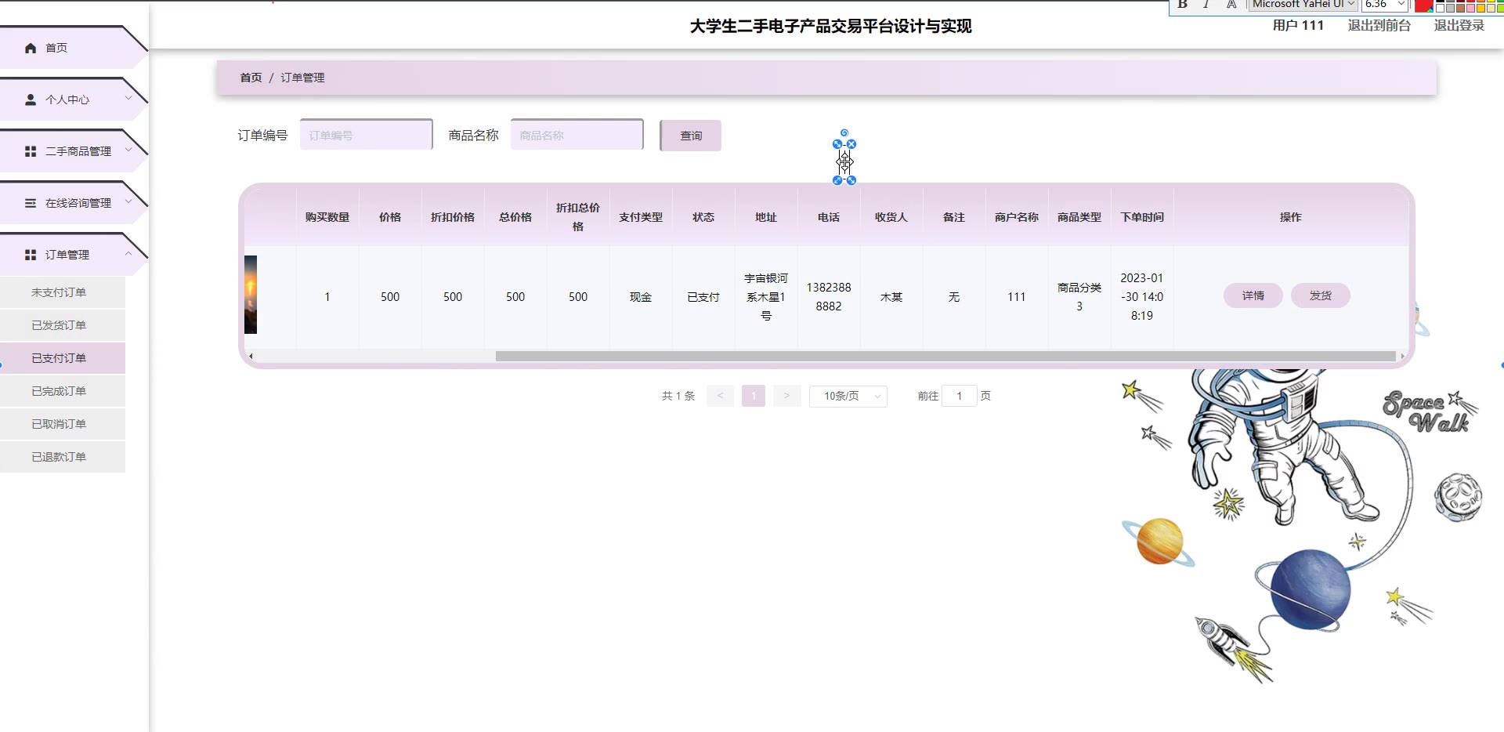The image size is (1504, 732).
Task: Expand the 个人中心 menu chevron
Action: (x=128, y=99)
